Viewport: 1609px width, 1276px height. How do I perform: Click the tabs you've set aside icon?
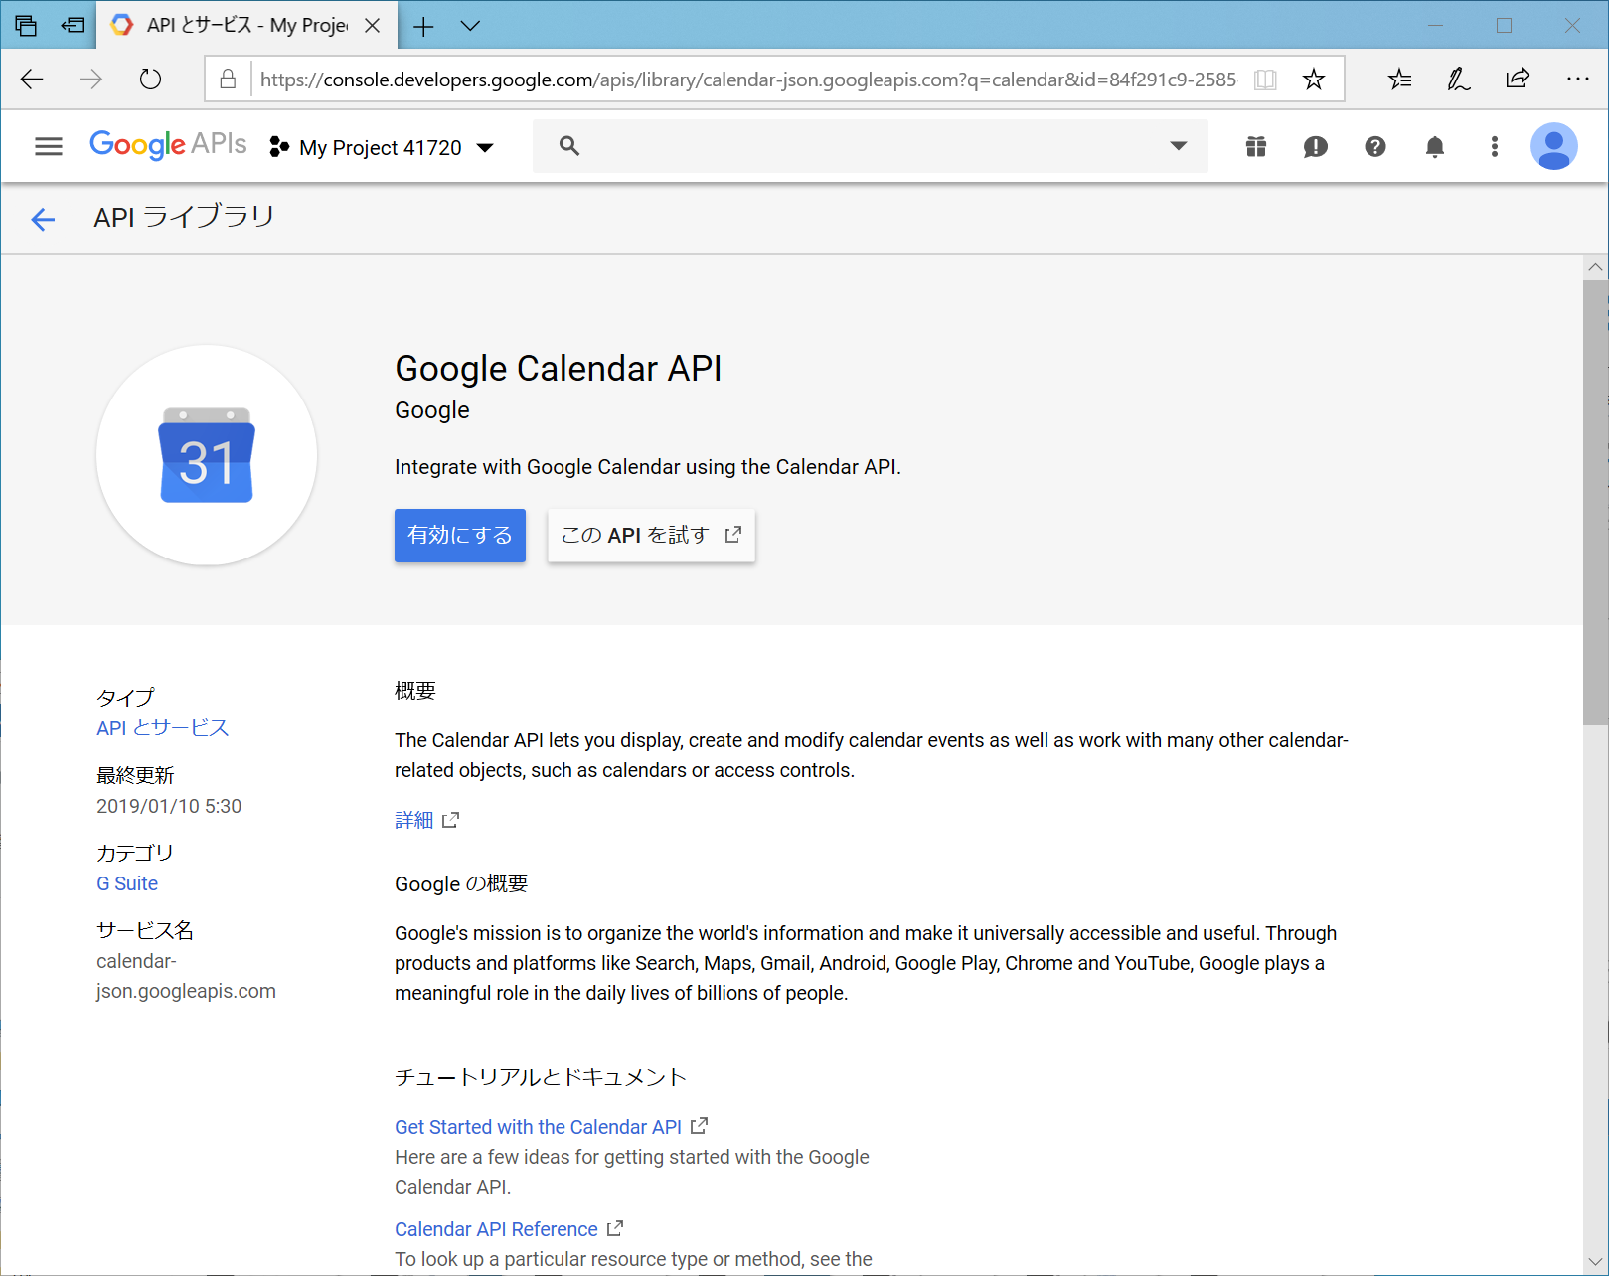pos(27,26)
